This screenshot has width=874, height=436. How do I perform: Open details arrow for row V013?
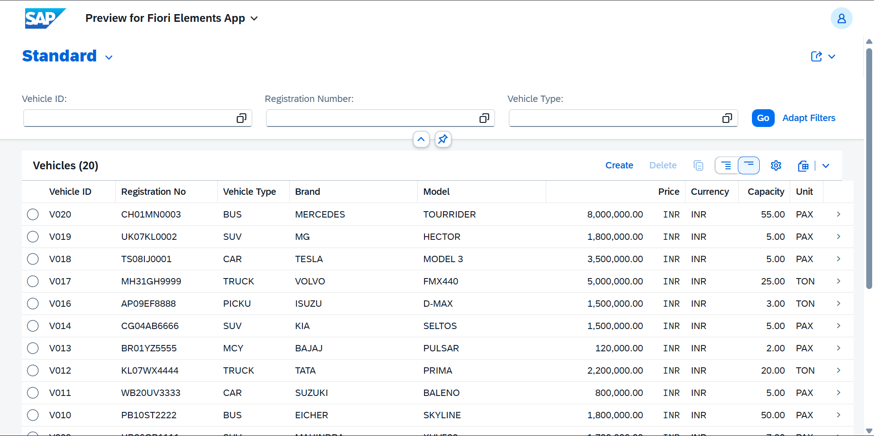click(838, 348)
